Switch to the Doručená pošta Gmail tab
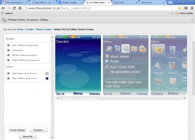This screenshot has height=140, width=195. [x=15, y=2]
